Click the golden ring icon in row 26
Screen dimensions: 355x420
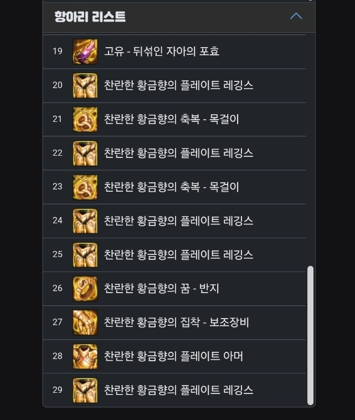pyautogui.click(x=85, y=289)
